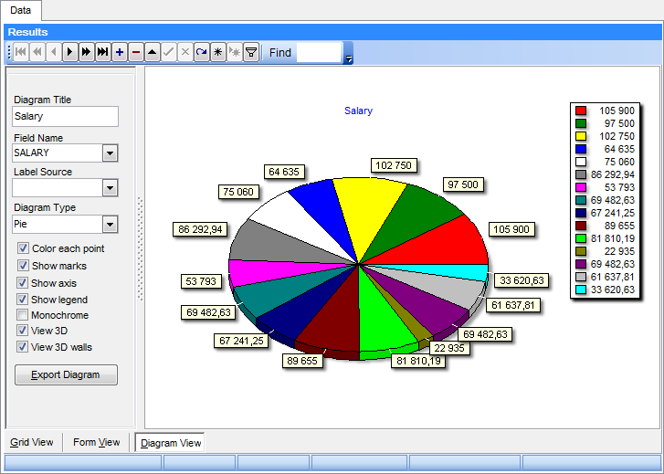This screenshot has height=474, width=664.
Task: Open the Diagram Type dropdown
Action: pyautogui.click(x=111, y=224)
